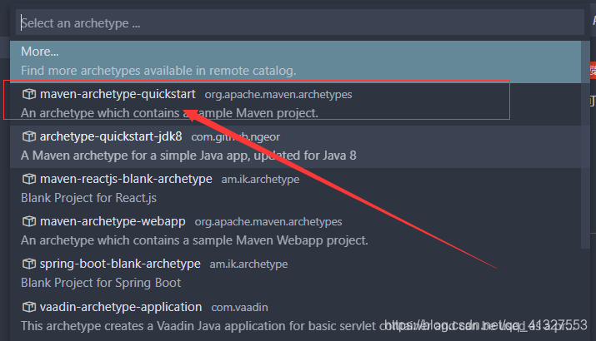Click the maven-archetype-webapp package icon

(x=29, y=221)
